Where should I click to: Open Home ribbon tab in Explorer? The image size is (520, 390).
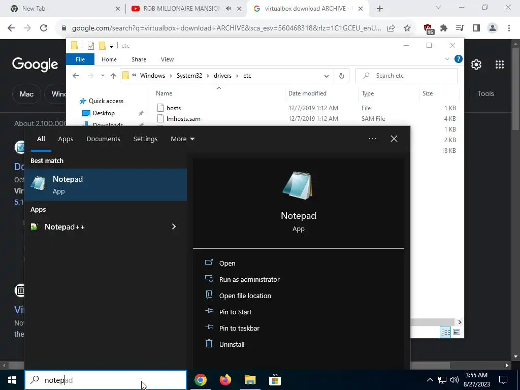pyautogui.click(x=109, y=59)
